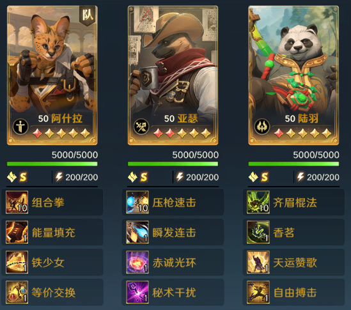Click the 组合拳 skill icon
Screen dimensions: 351x310
(x=17, y=202)
